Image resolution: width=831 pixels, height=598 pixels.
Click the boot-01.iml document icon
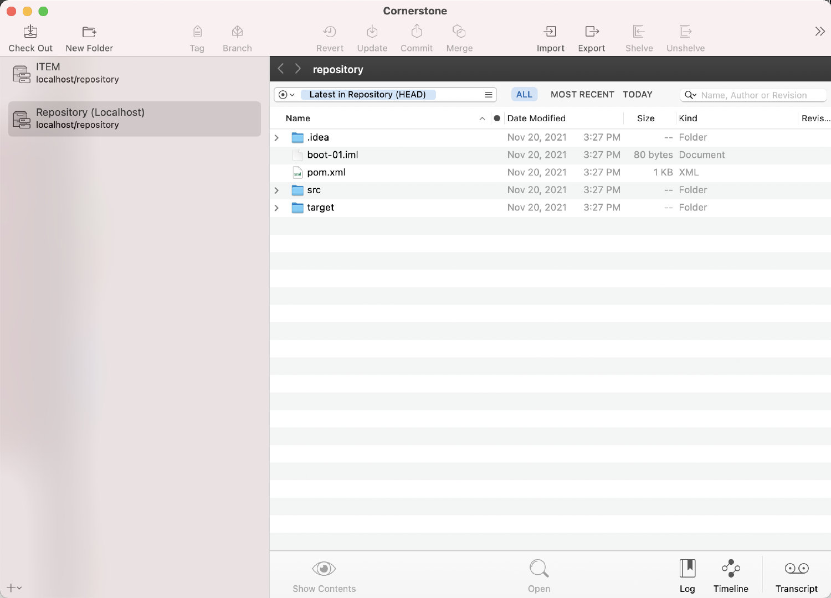coord(297,155)
